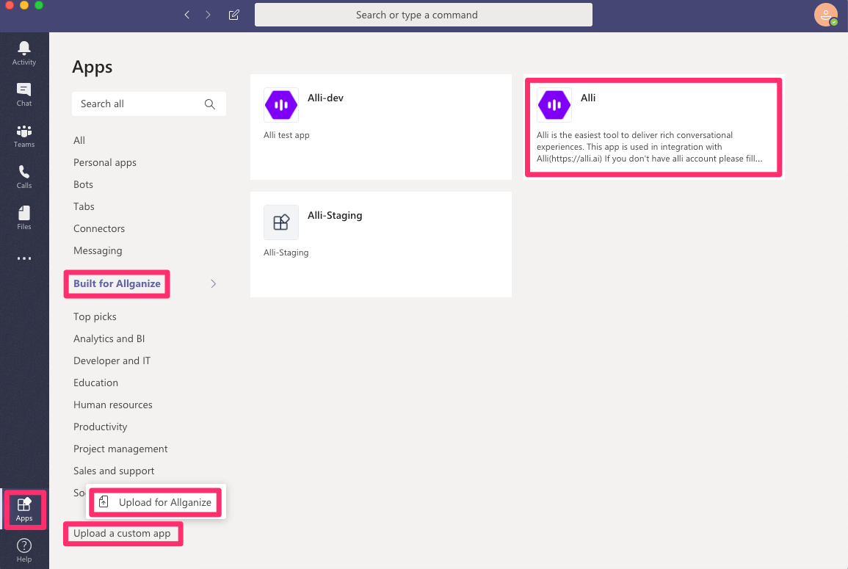Open the Alli-dev app title
This screenshot has width=848, height=569.
[325, 98]
